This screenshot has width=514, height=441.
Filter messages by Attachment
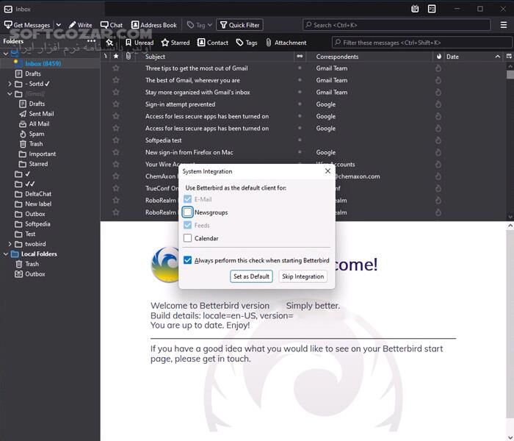click(x=286, y=43)
